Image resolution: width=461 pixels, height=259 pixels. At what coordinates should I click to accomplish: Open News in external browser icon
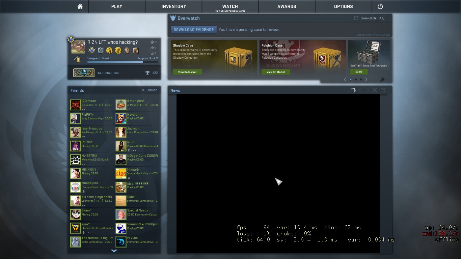[383, 90]
